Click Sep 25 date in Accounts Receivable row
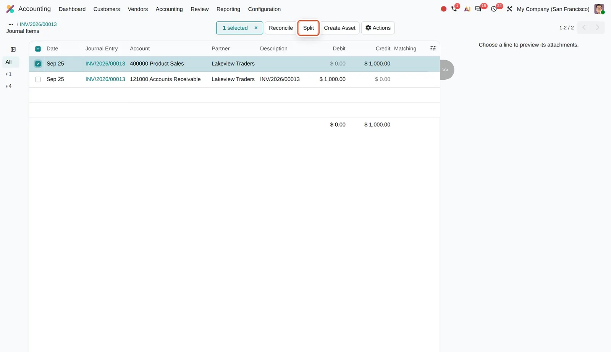611x352 pixels. tap(55, 79)
